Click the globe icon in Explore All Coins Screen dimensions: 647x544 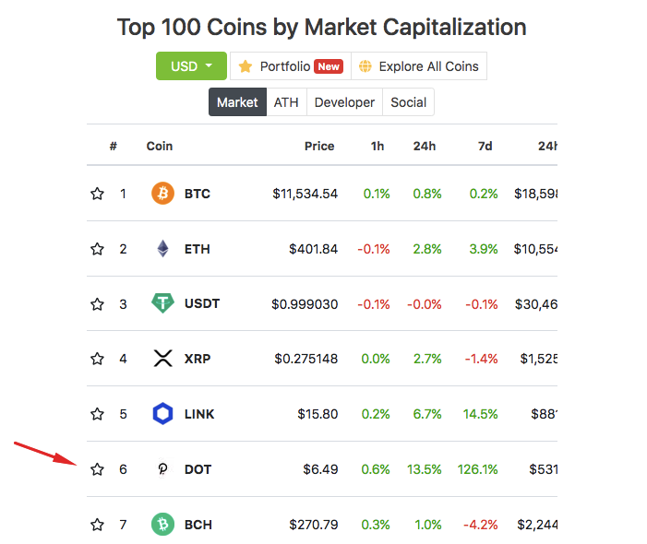point(365,66)
